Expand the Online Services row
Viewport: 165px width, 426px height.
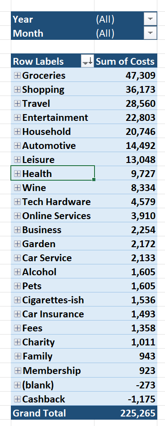pyautogui.click(x=17, y=216)
